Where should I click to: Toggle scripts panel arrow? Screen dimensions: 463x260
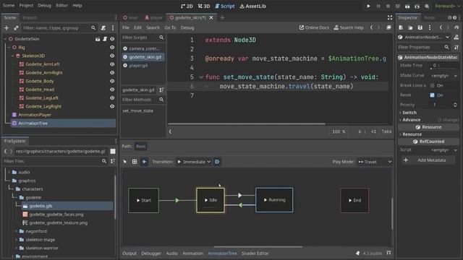pos(171,131)
